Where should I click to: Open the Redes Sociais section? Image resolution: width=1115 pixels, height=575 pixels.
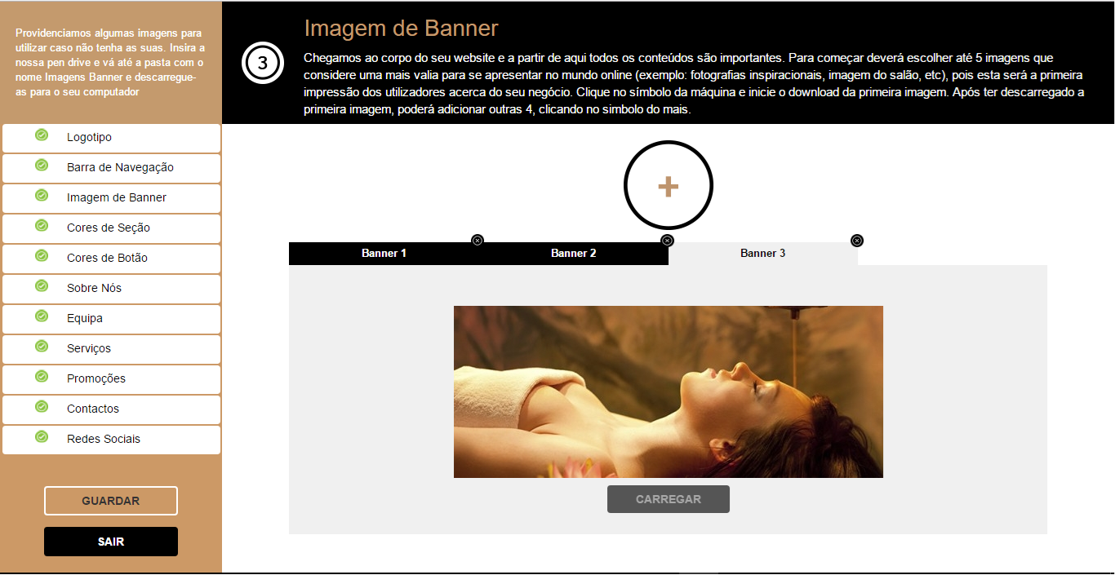(x=112, y=440)
